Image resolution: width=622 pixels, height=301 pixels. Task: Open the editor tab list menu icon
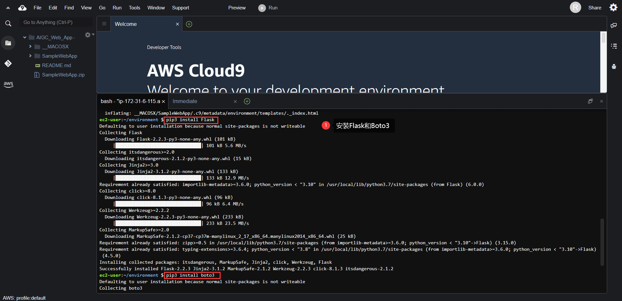(x=104, y=24)
